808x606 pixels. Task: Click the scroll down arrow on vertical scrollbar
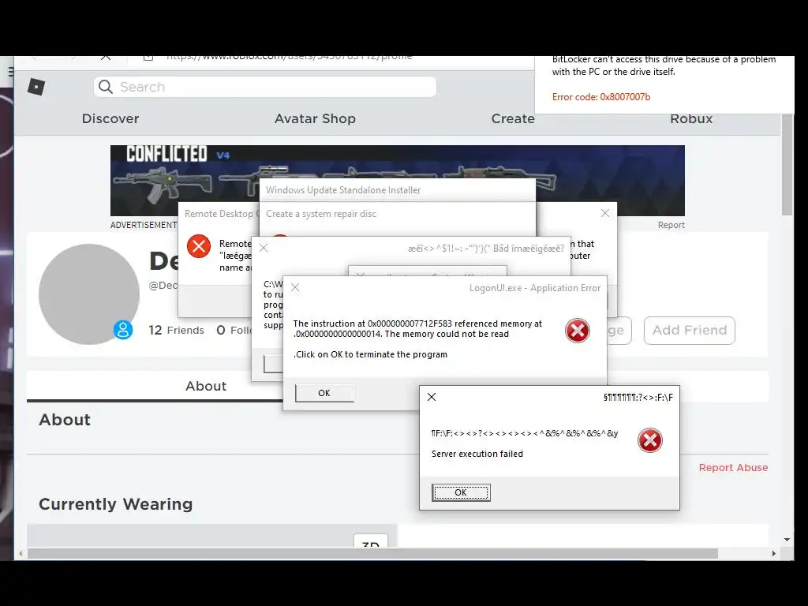click(x=787, y=540)
